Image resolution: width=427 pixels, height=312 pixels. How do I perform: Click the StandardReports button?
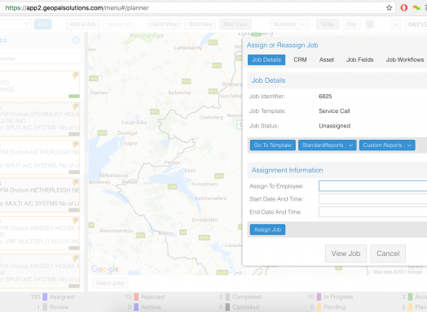(x=323, y=145)
